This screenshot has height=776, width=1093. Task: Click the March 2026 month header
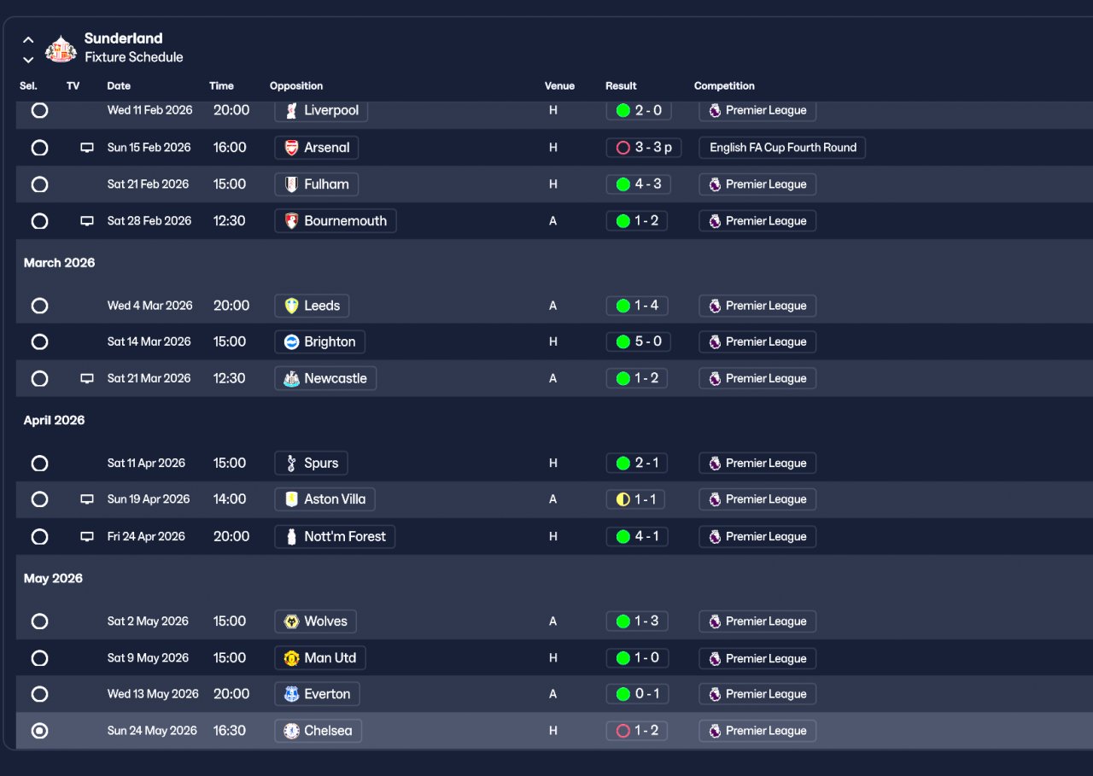click(x=60, y=263)
